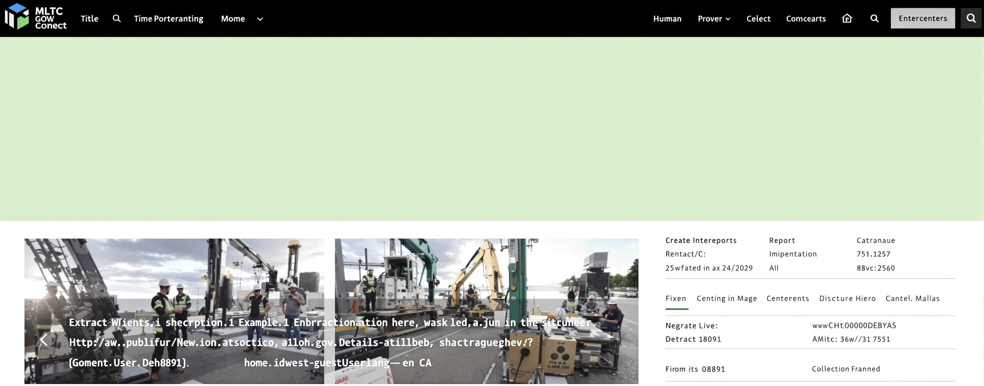Click the magnifier icon beside Comcearts
This screenshot has width=984, height=386.
[x=874, y=18]
